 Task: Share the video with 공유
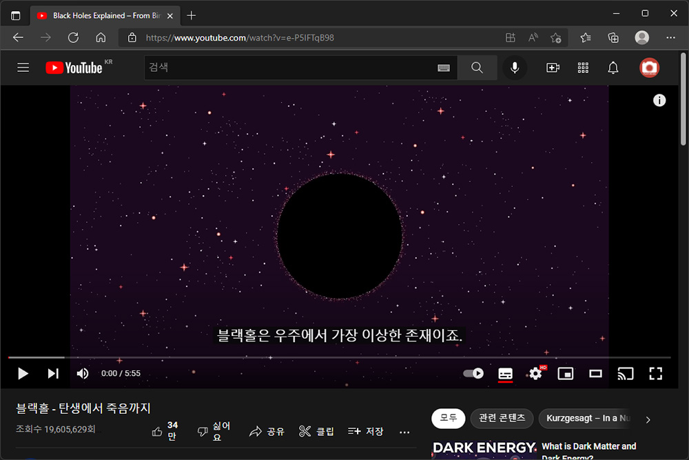point(267,432)
